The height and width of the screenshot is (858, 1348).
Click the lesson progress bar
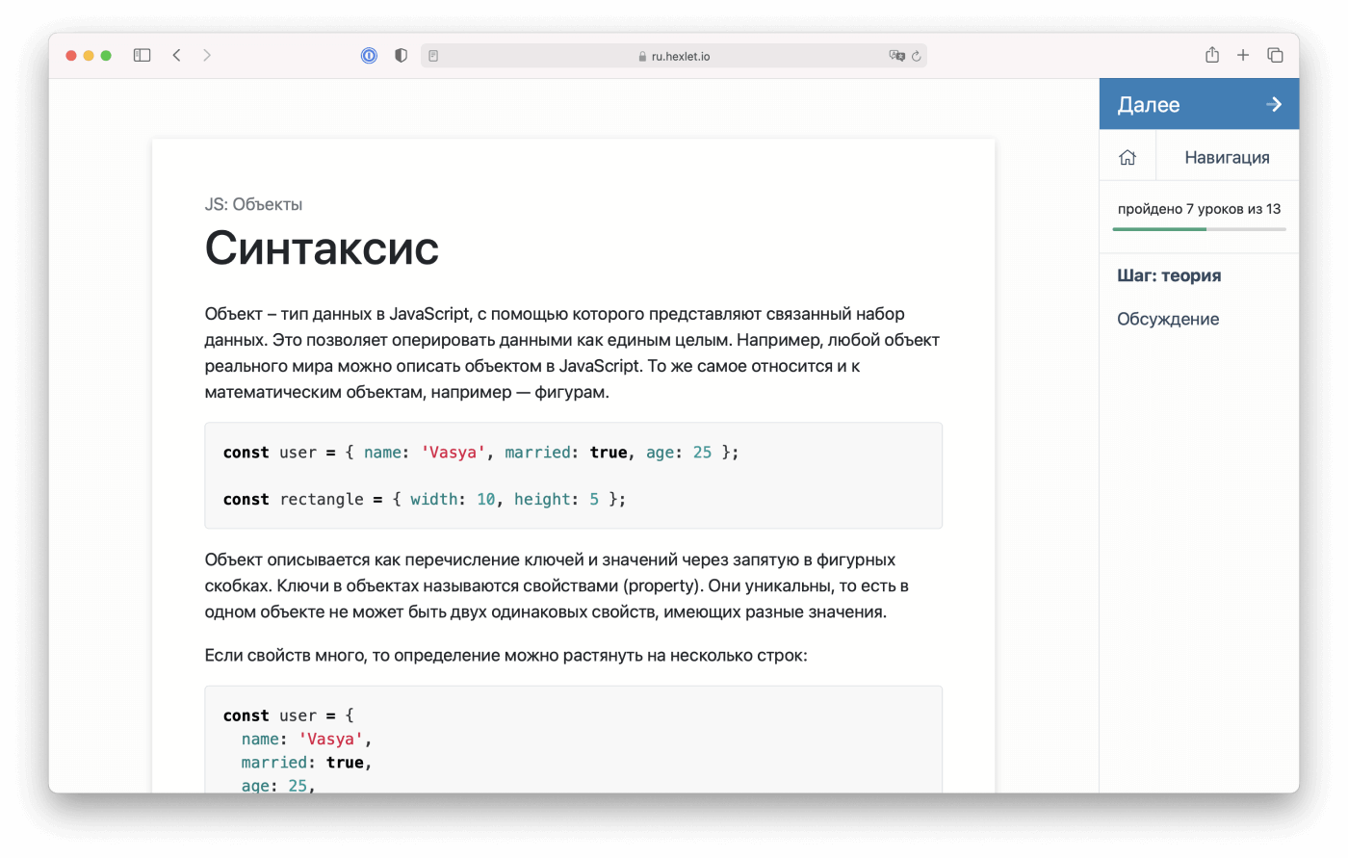click(x=1199, y=229)
